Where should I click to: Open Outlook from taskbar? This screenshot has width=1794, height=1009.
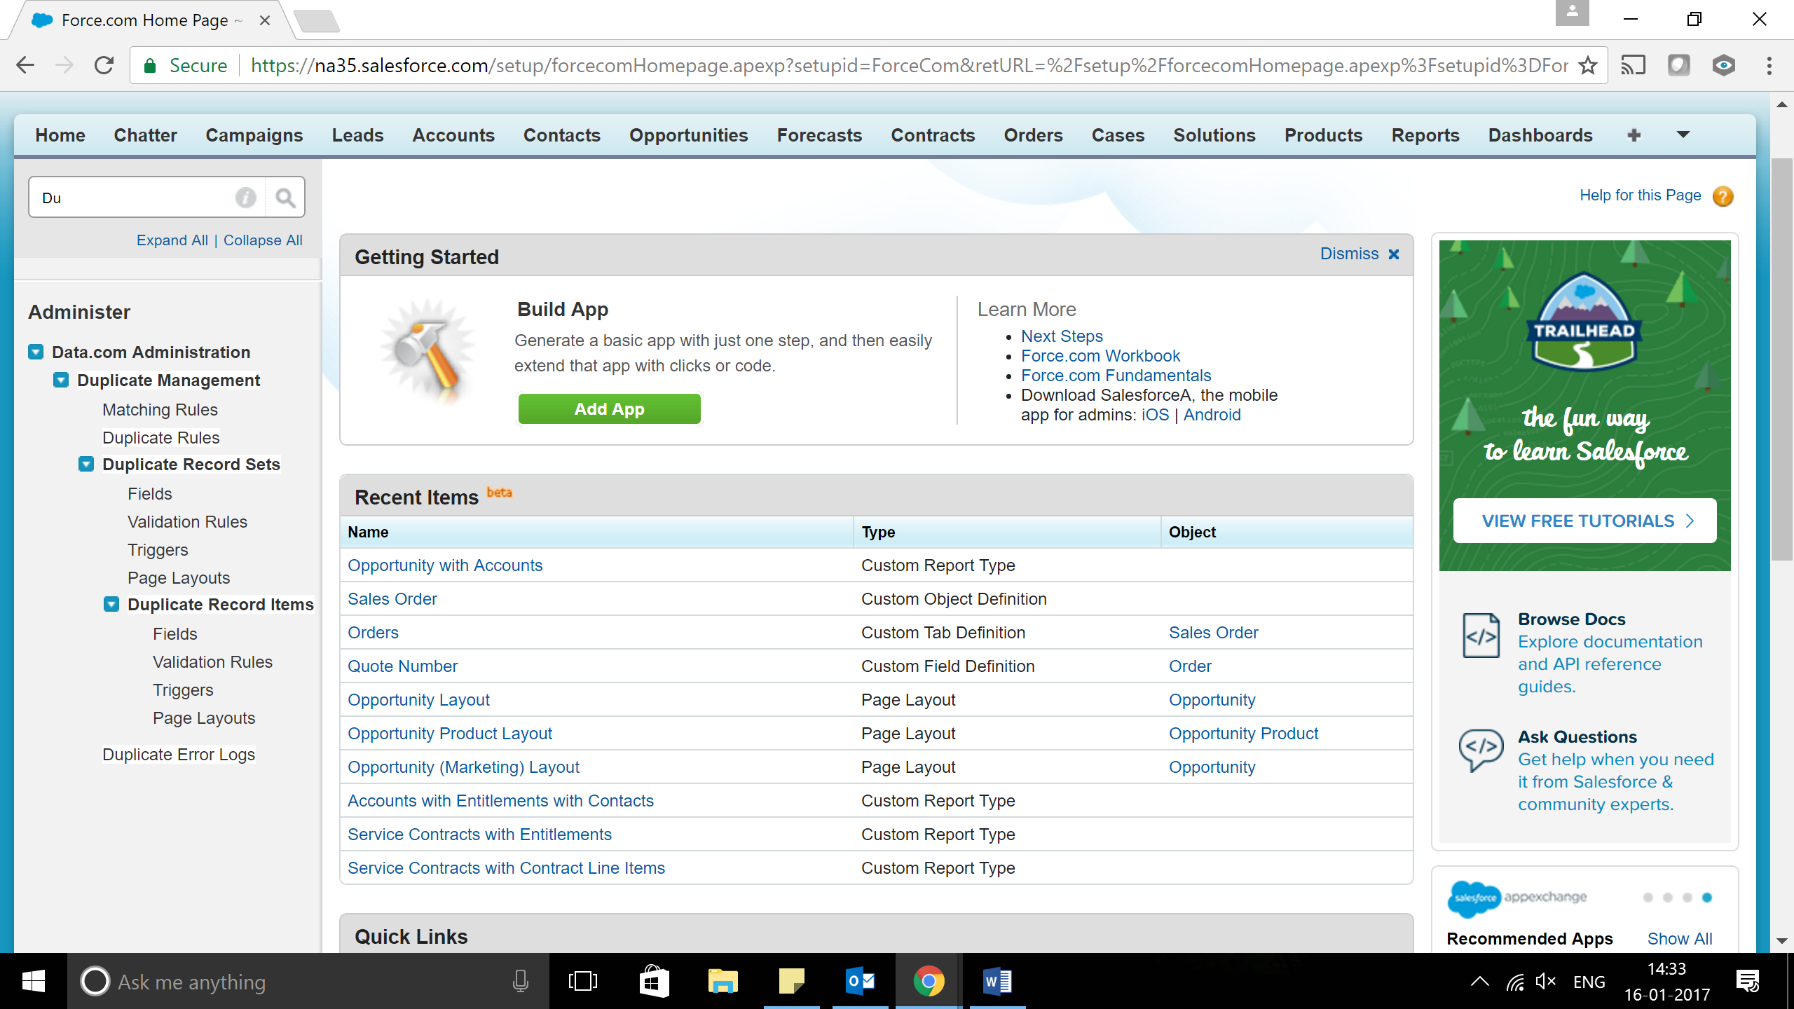(x=860, y=982)
